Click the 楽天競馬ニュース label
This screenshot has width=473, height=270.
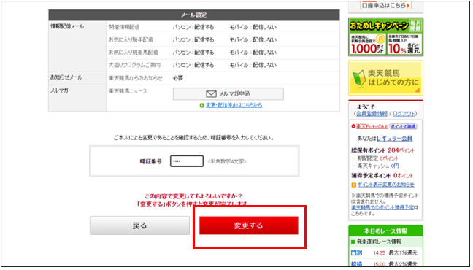128,90
